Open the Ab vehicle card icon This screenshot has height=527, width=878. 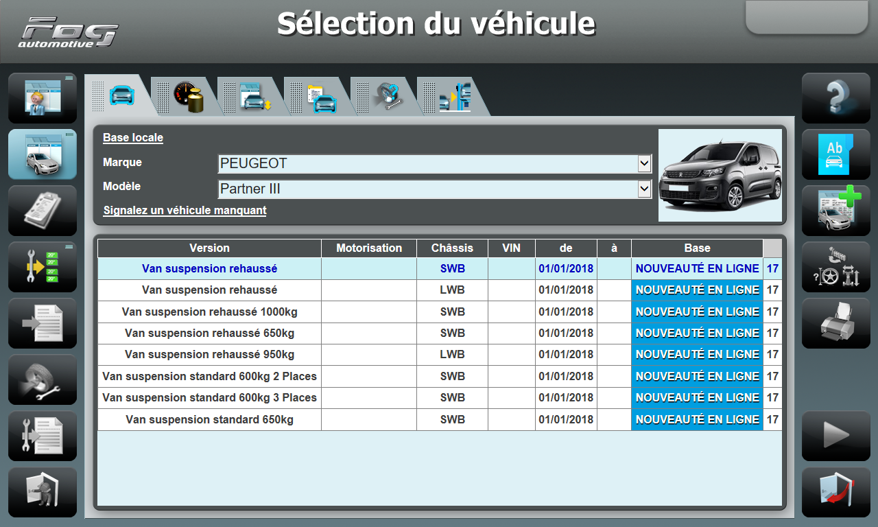click(835, 154)
